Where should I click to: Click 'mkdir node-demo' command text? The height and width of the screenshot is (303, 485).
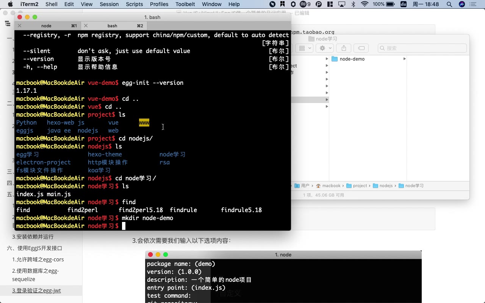147,218
